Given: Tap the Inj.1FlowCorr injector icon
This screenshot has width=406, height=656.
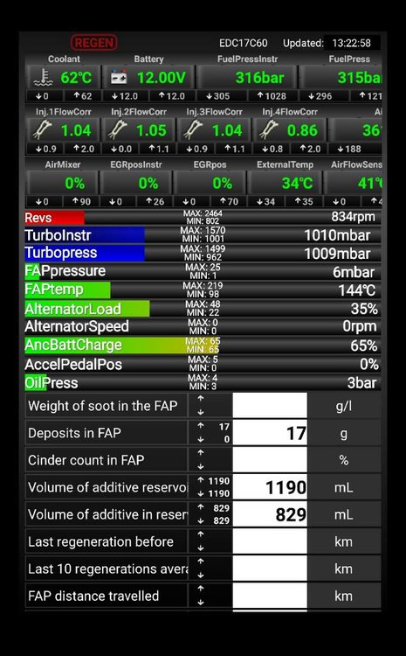Looking at the screenshot, I should point(42,130).
